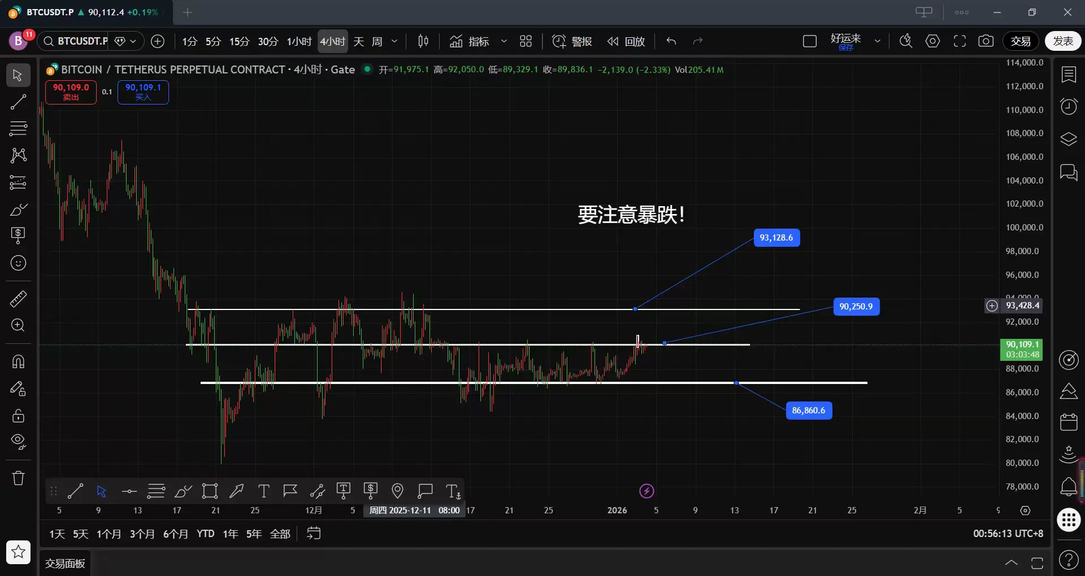The image size is (1085, 576).
Task: Expand the 好运来 layout dropdown arrow
Action: [878, 41]
